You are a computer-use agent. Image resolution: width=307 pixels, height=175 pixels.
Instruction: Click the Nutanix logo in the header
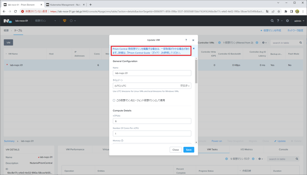(8, 21)
